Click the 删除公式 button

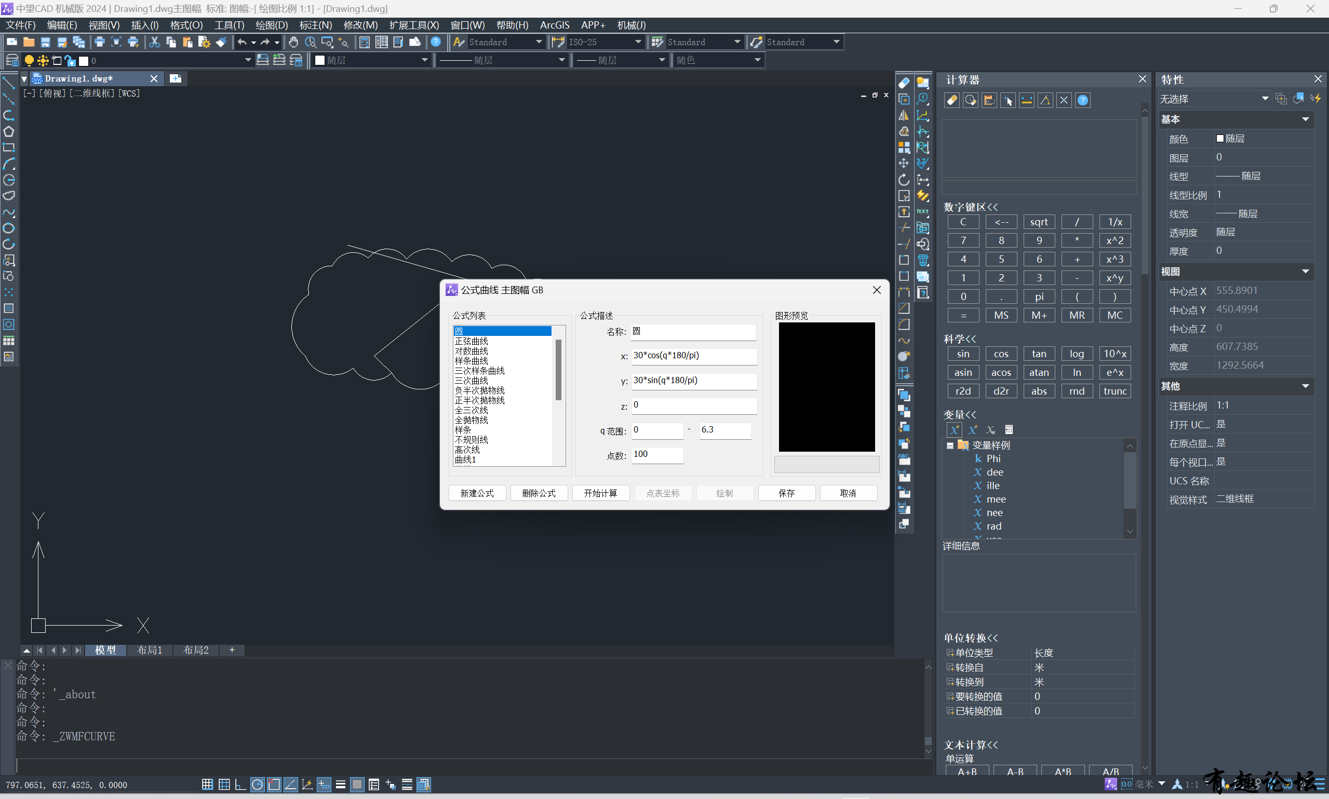539,493
